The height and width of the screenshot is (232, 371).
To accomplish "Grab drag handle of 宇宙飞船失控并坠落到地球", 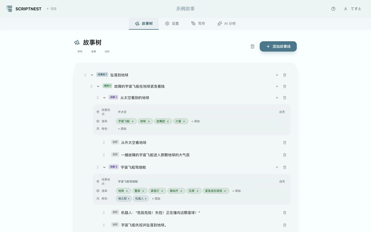I will pyautogui.click(x=104, y=225).
